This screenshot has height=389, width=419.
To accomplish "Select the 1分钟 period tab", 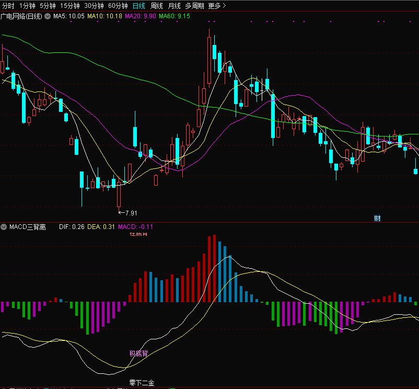I will pyautogui.click(x=27, y=6).
